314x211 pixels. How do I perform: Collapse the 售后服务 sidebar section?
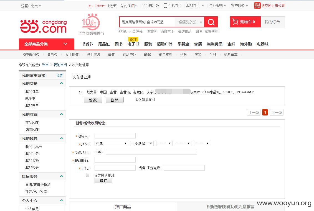(62, 176)
